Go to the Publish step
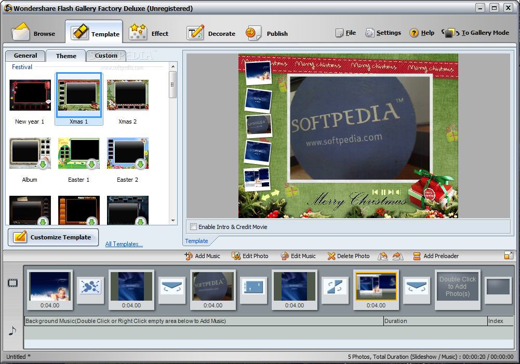This screenshot has width=520, height=364. point(266,33)
